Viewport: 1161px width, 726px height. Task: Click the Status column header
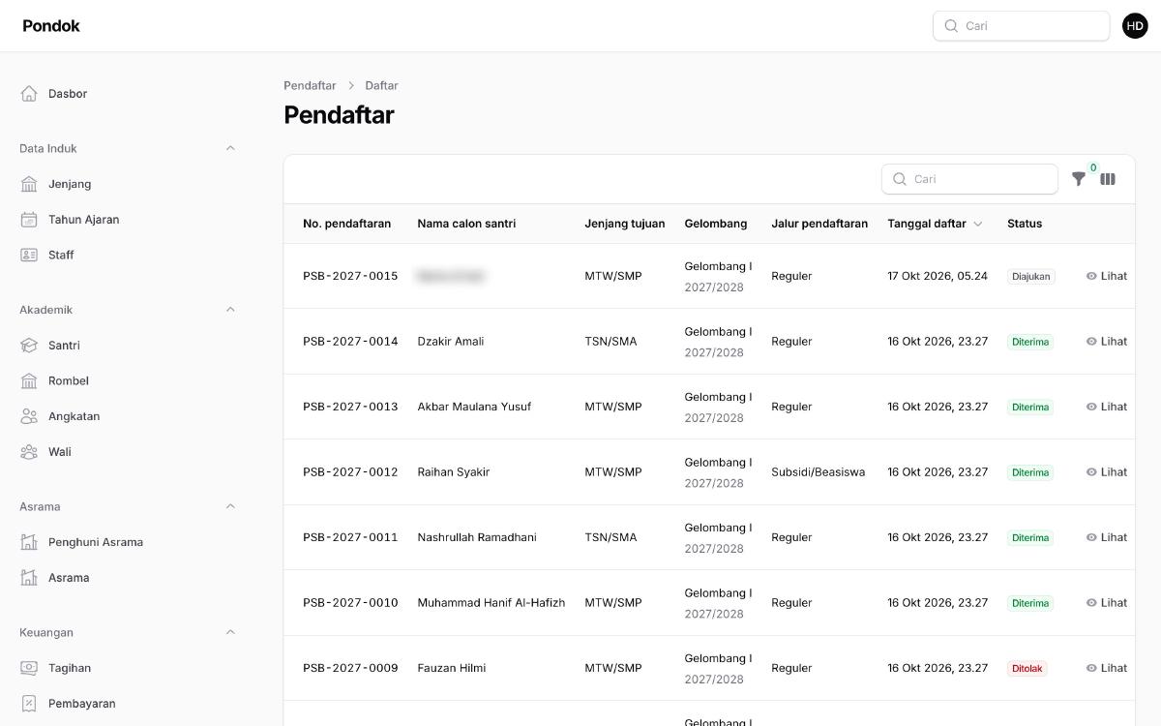click(x=1025, y=224)
